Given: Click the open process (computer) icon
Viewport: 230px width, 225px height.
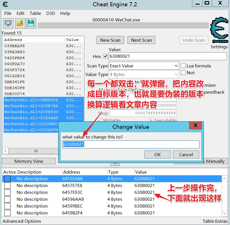Looking at the screenshot, I should pos(8,23).
